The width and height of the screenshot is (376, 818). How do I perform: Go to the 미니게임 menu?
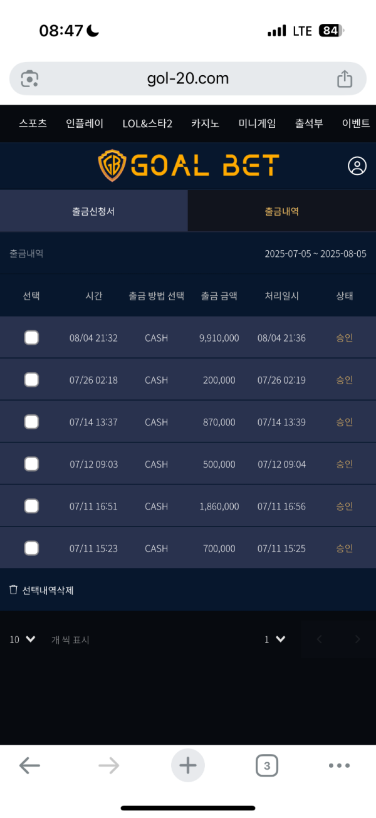point(257,123)
